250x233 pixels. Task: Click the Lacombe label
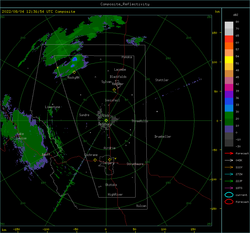coord(120,70)
